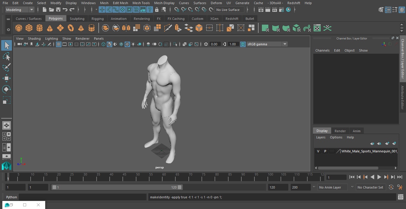Click the Multi-Cut knife shelf icon
This screenshot has width=406, height=209.
click(168, 28)
